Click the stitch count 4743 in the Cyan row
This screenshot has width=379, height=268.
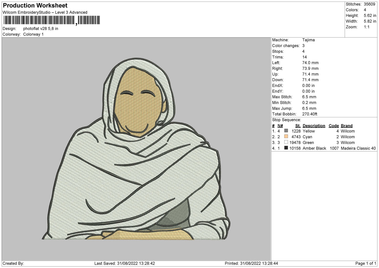[x=296, y=137]
